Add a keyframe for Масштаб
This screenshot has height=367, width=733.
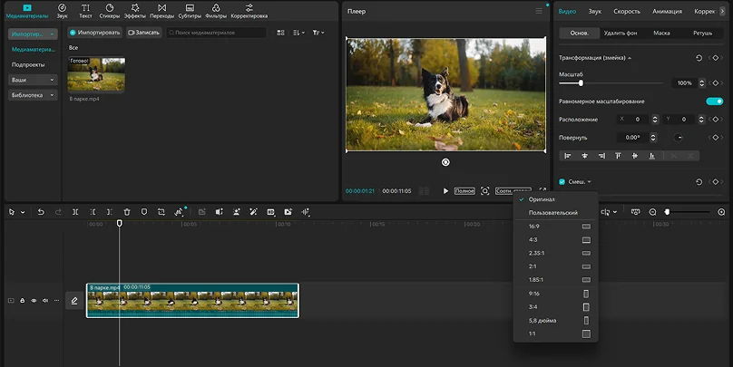click(x=715, y=82)
